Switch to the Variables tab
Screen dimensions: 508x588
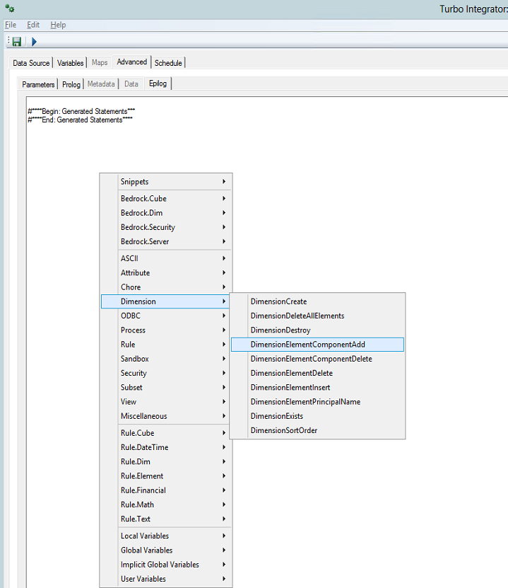(70, 63)
